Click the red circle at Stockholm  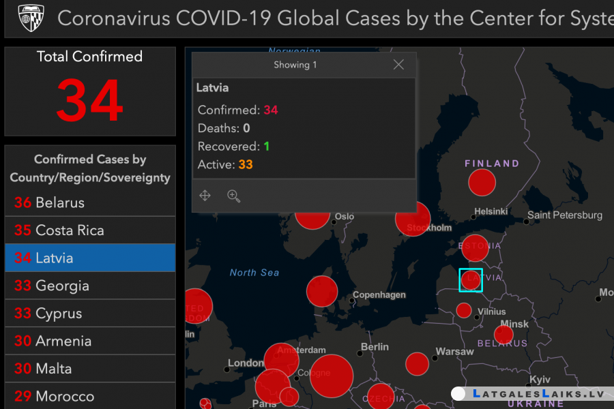[413, 219]
